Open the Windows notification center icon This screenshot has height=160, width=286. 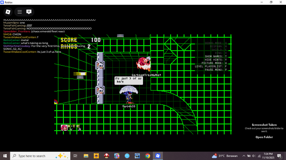pyautogui.click(x=279, y=156)
